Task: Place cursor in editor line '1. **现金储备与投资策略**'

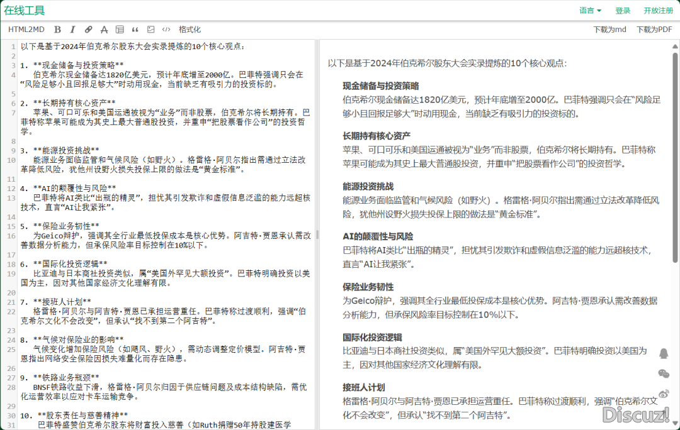Action: (x=72, y=65)
